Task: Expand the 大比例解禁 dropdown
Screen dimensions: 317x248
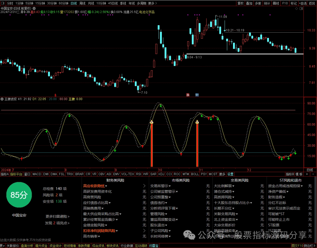Action: tap(233, 186)
